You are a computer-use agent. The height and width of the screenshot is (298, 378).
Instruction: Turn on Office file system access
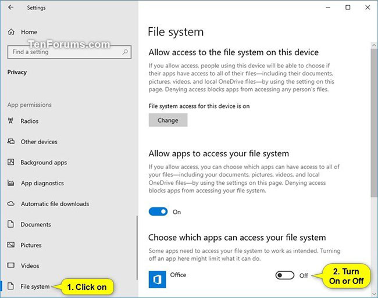click(285, 275)
